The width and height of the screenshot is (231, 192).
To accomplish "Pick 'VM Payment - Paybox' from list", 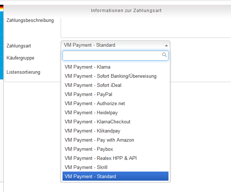I will click(x=89, y=149).
